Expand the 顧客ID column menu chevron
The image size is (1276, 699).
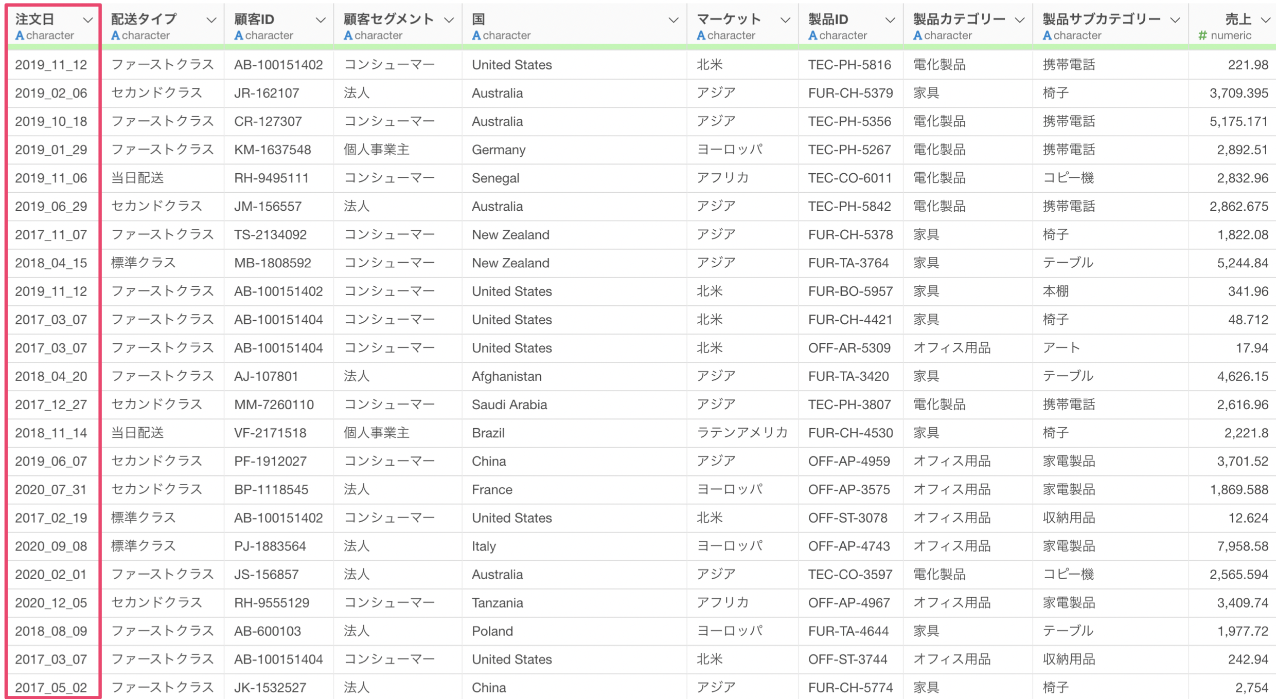click(321, 20)
